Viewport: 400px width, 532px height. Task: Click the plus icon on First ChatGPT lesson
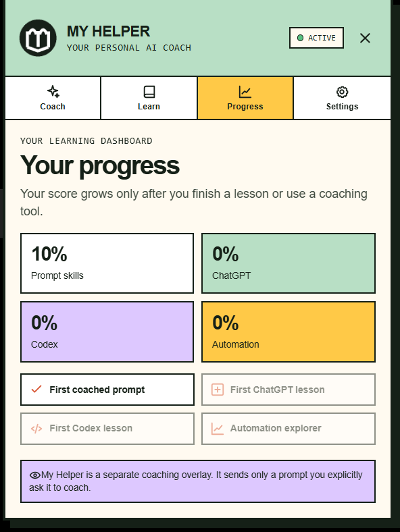(218, 390)
